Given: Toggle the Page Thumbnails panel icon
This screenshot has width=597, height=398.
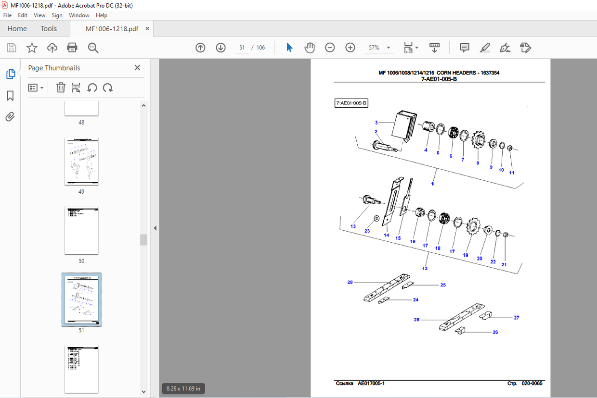Looking at the screenshot, I should coord(10,74).
